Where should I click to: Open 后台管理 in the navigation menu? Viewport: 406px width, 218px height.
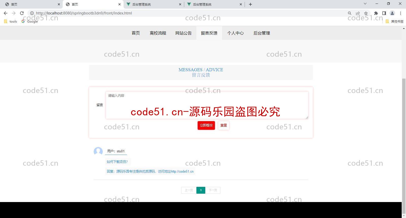coord(262,33)
